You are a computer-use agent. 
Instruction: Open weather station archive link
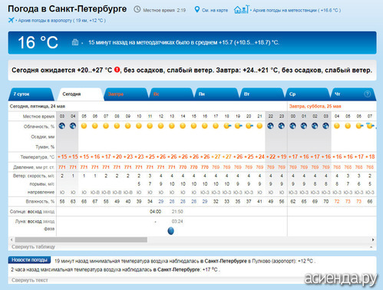(297, 10)
